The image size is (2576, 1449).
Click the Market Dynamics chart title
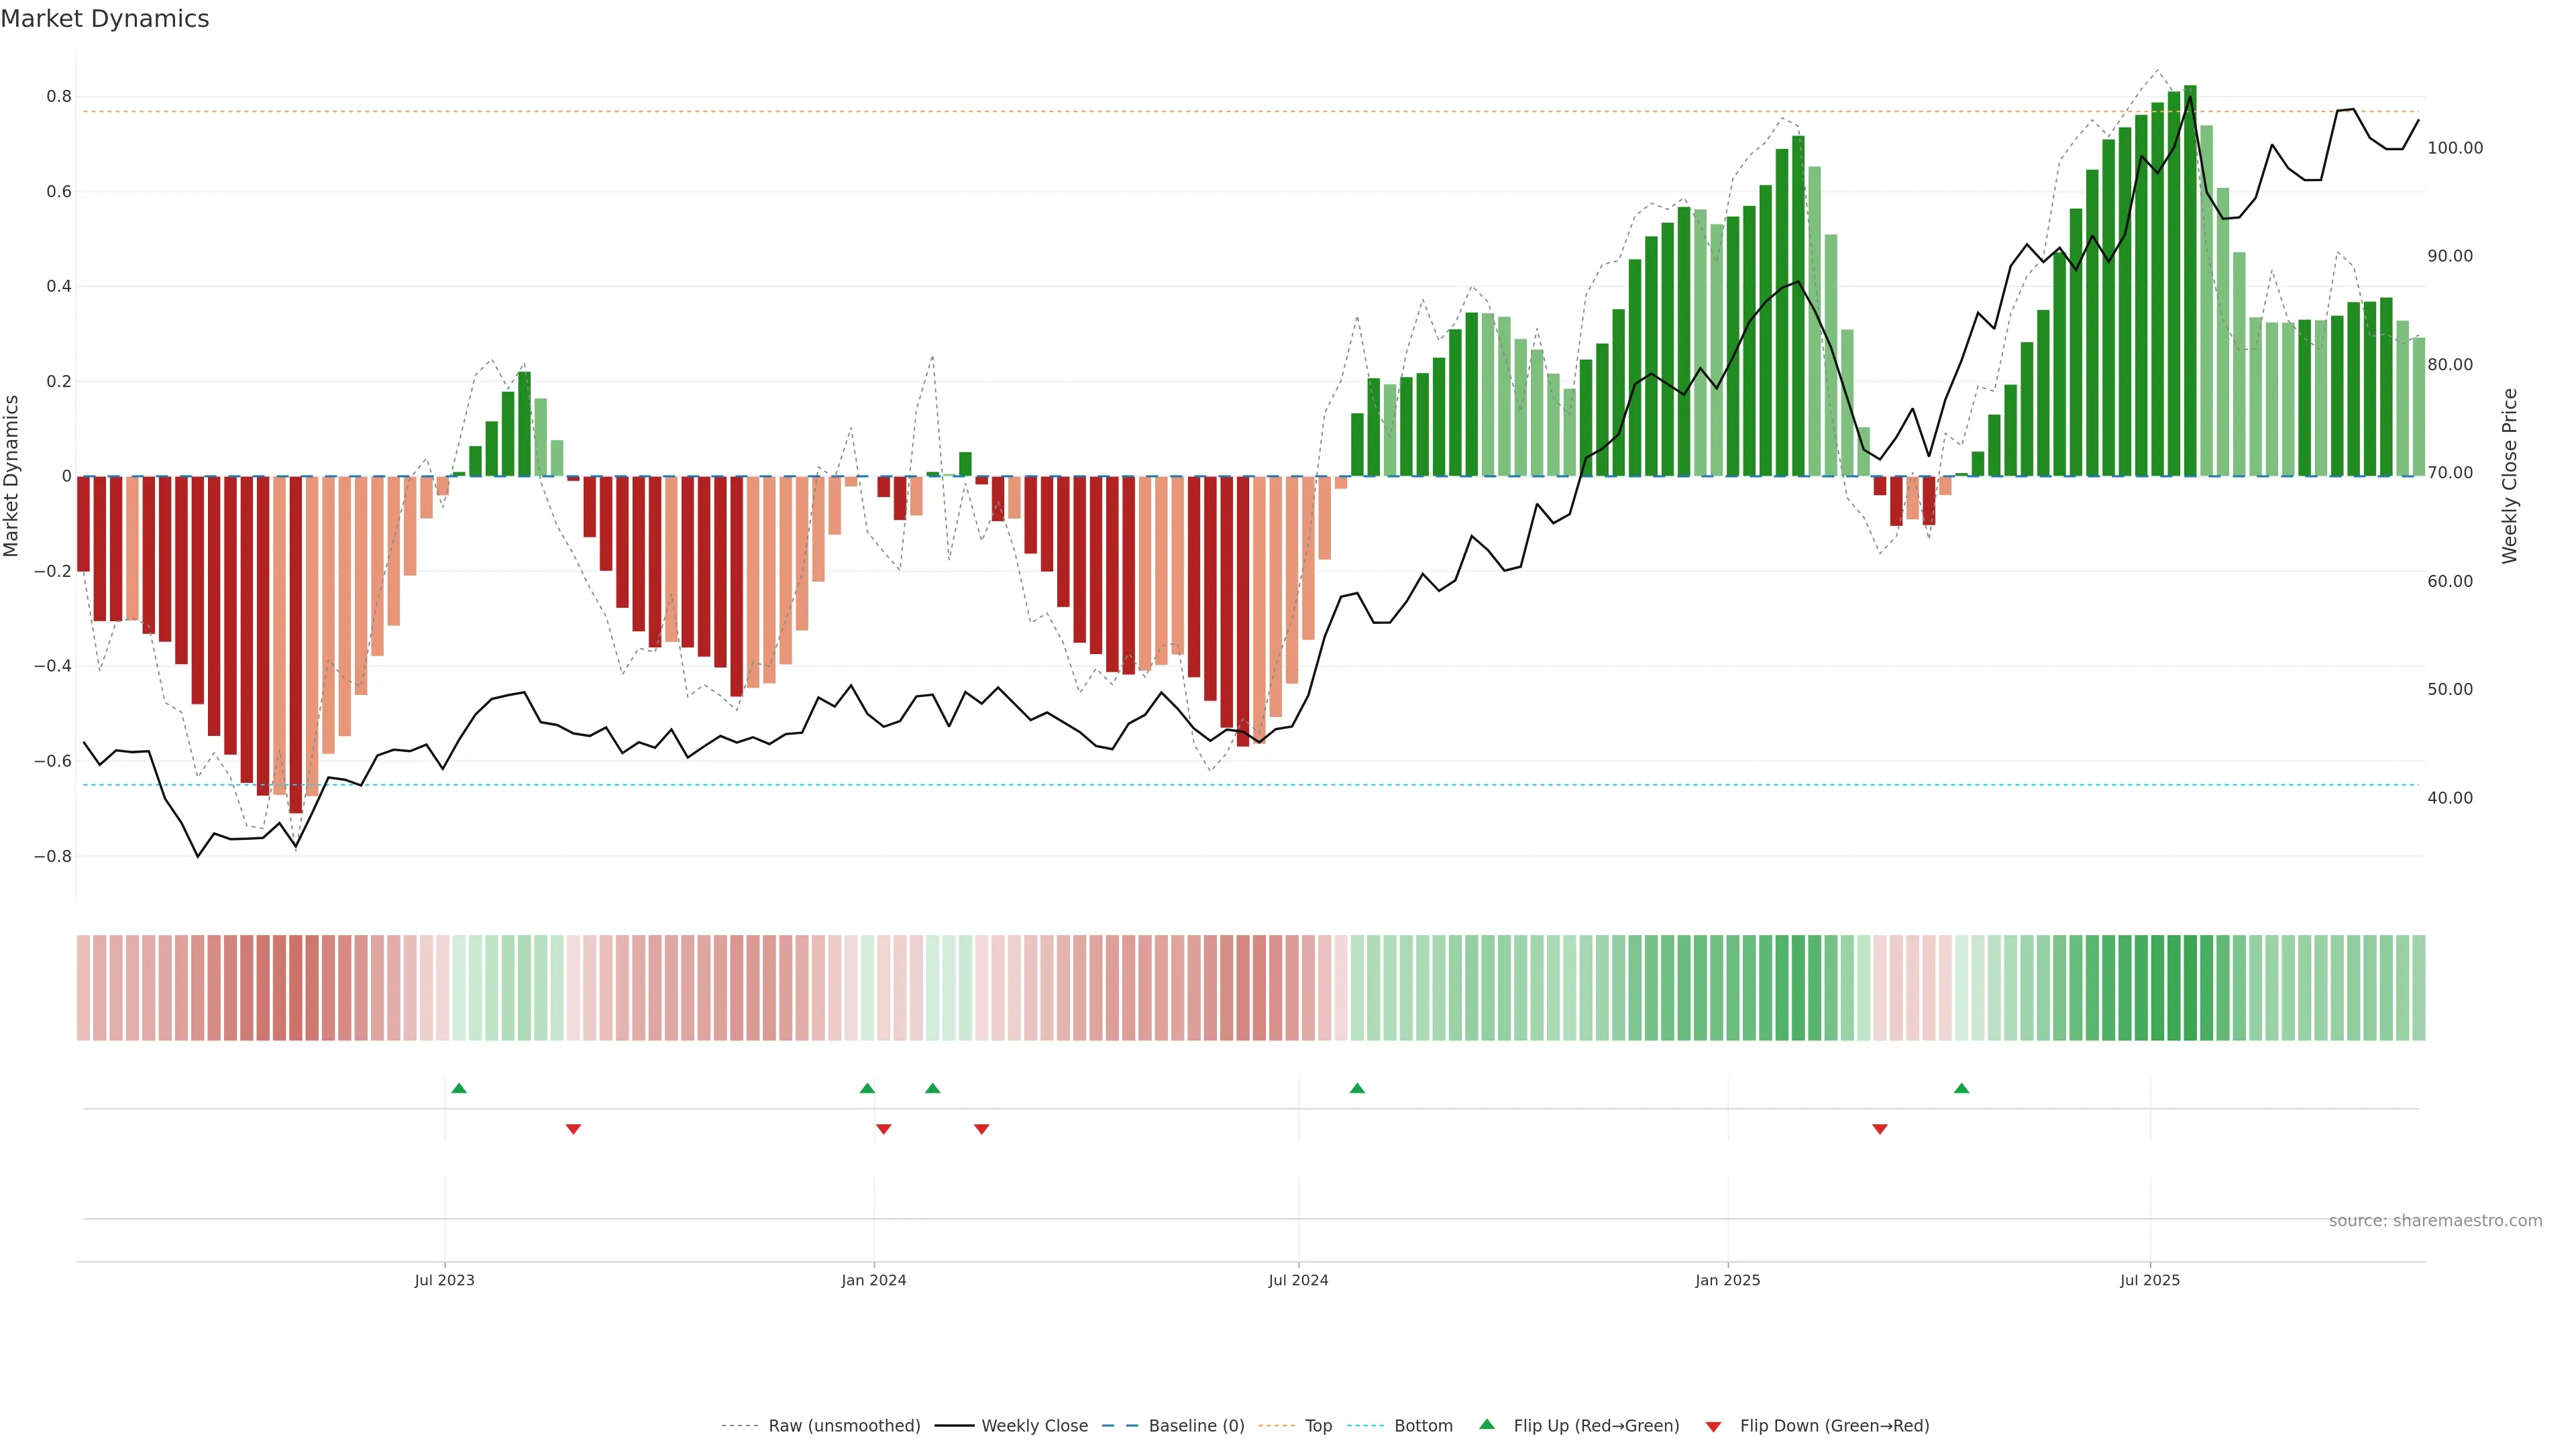click(x=105, y=19)
